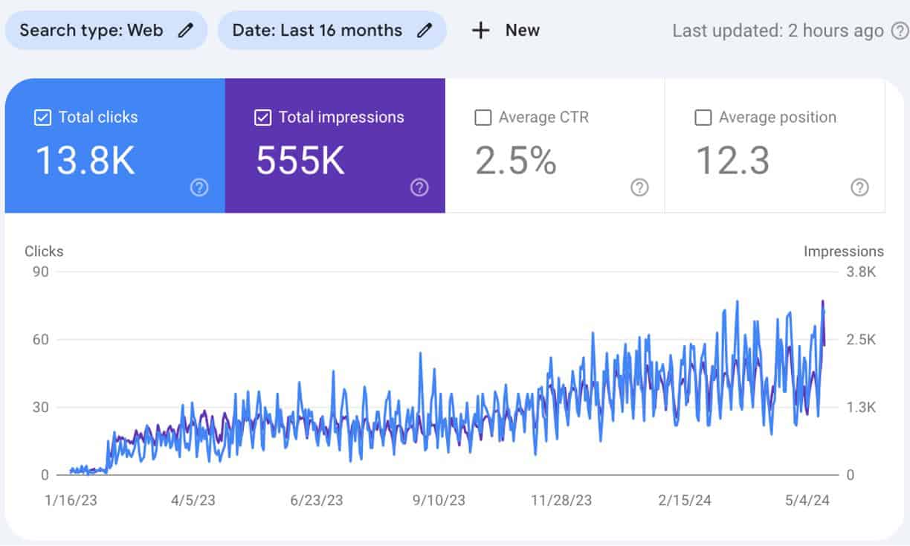Image resolution: width=910 pixels, height=546 pixels.
Task: Open the Date: Last 16 months filter
Action: (317, 30)
